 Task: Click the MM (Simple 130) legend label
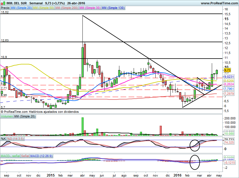pos(113,8)
